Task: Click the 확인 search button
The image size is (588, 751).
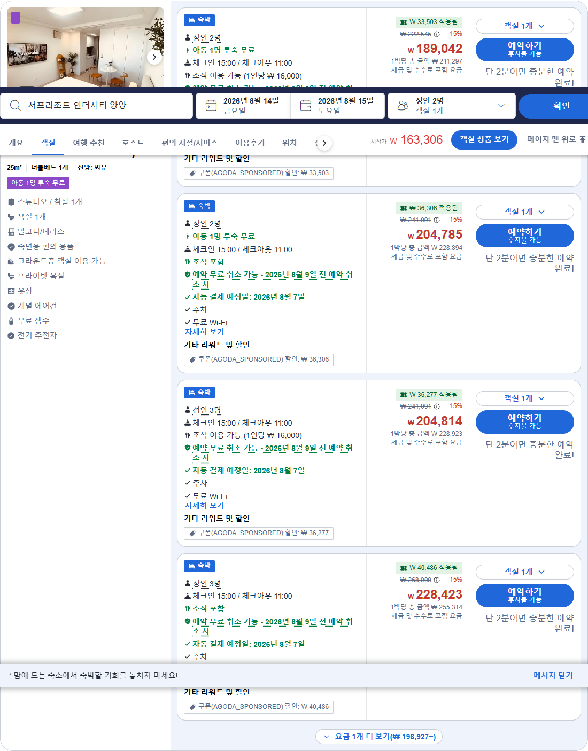Action: click(553, 106)
